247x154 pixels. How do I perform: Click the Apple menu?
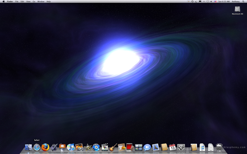click(3, 2)
